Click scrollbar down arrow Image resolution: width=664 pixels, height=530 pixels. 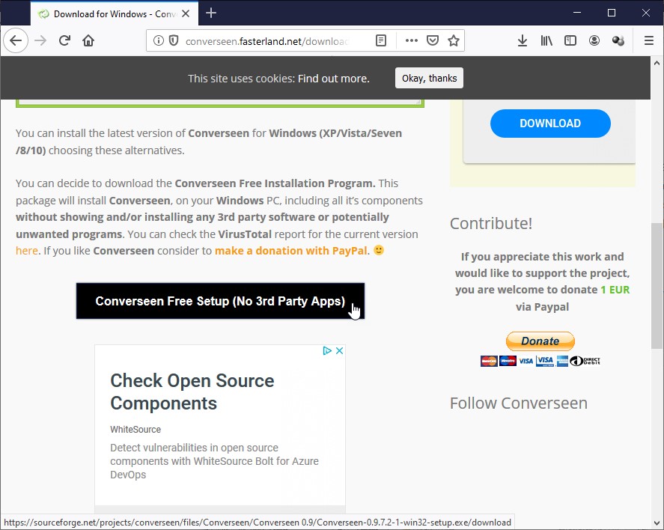(x=657, y=523)
